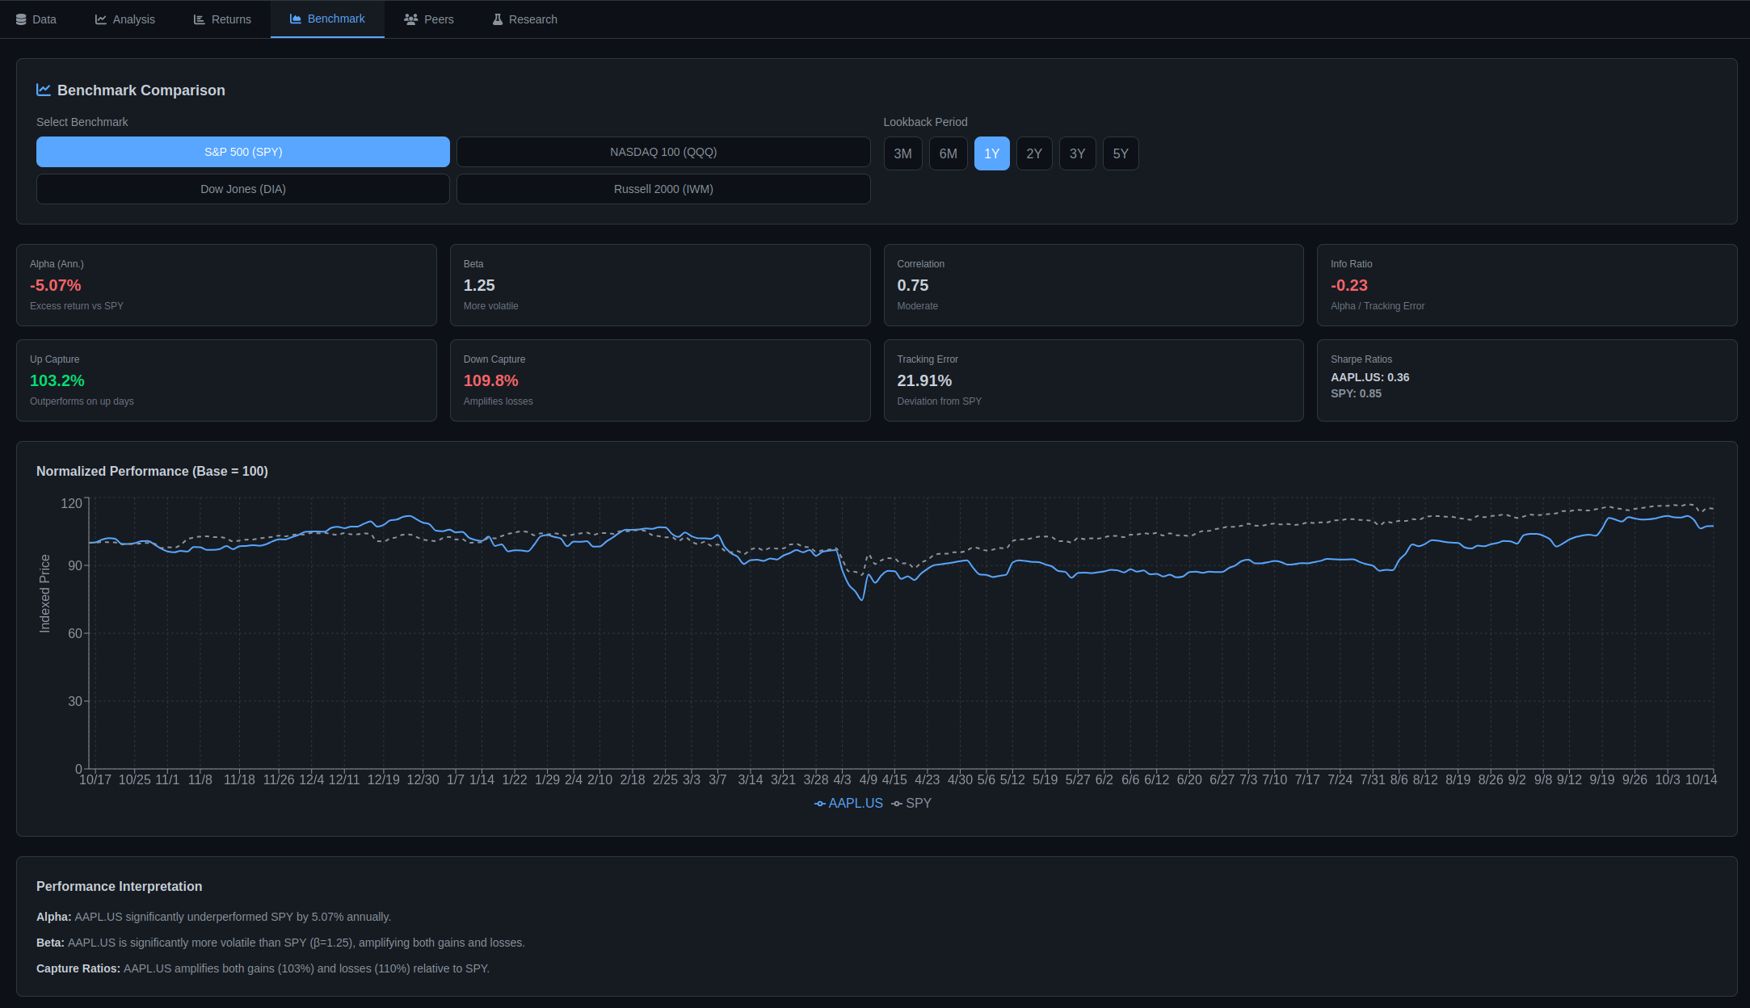Select the NASDAQ 100 (QQQ) benchmark
This screenshot has height=1008, width=1750.
pos(663,151)
